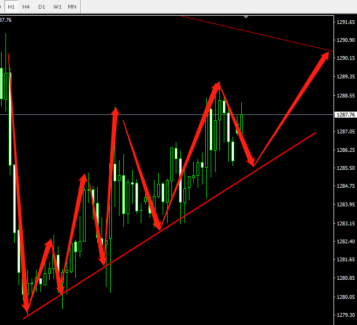Click the chart shift marker triangle

tap(246, 17)
